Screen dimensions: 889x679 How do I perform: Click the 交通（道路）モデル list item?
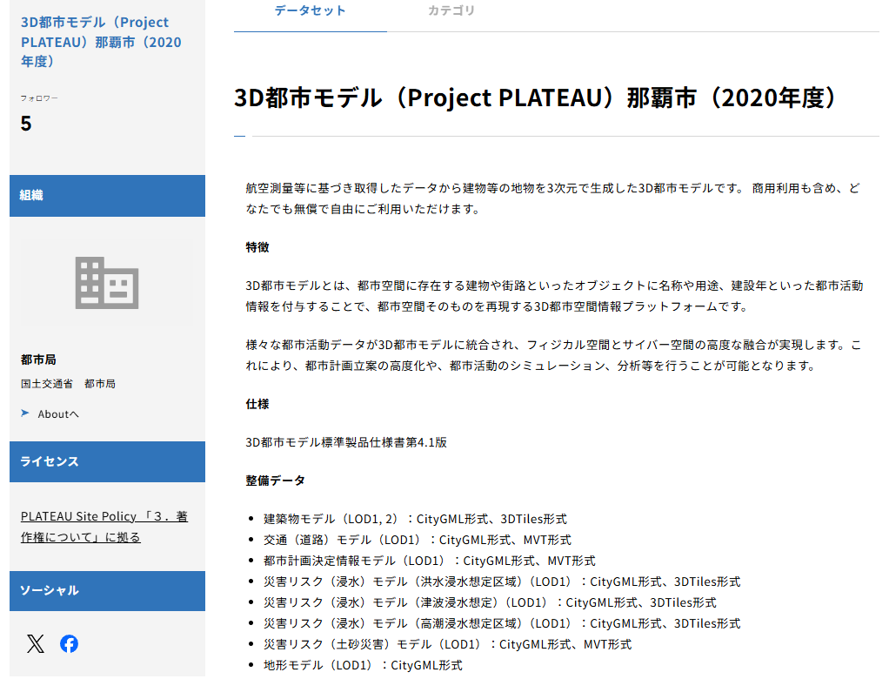click(x=418, y=540)
